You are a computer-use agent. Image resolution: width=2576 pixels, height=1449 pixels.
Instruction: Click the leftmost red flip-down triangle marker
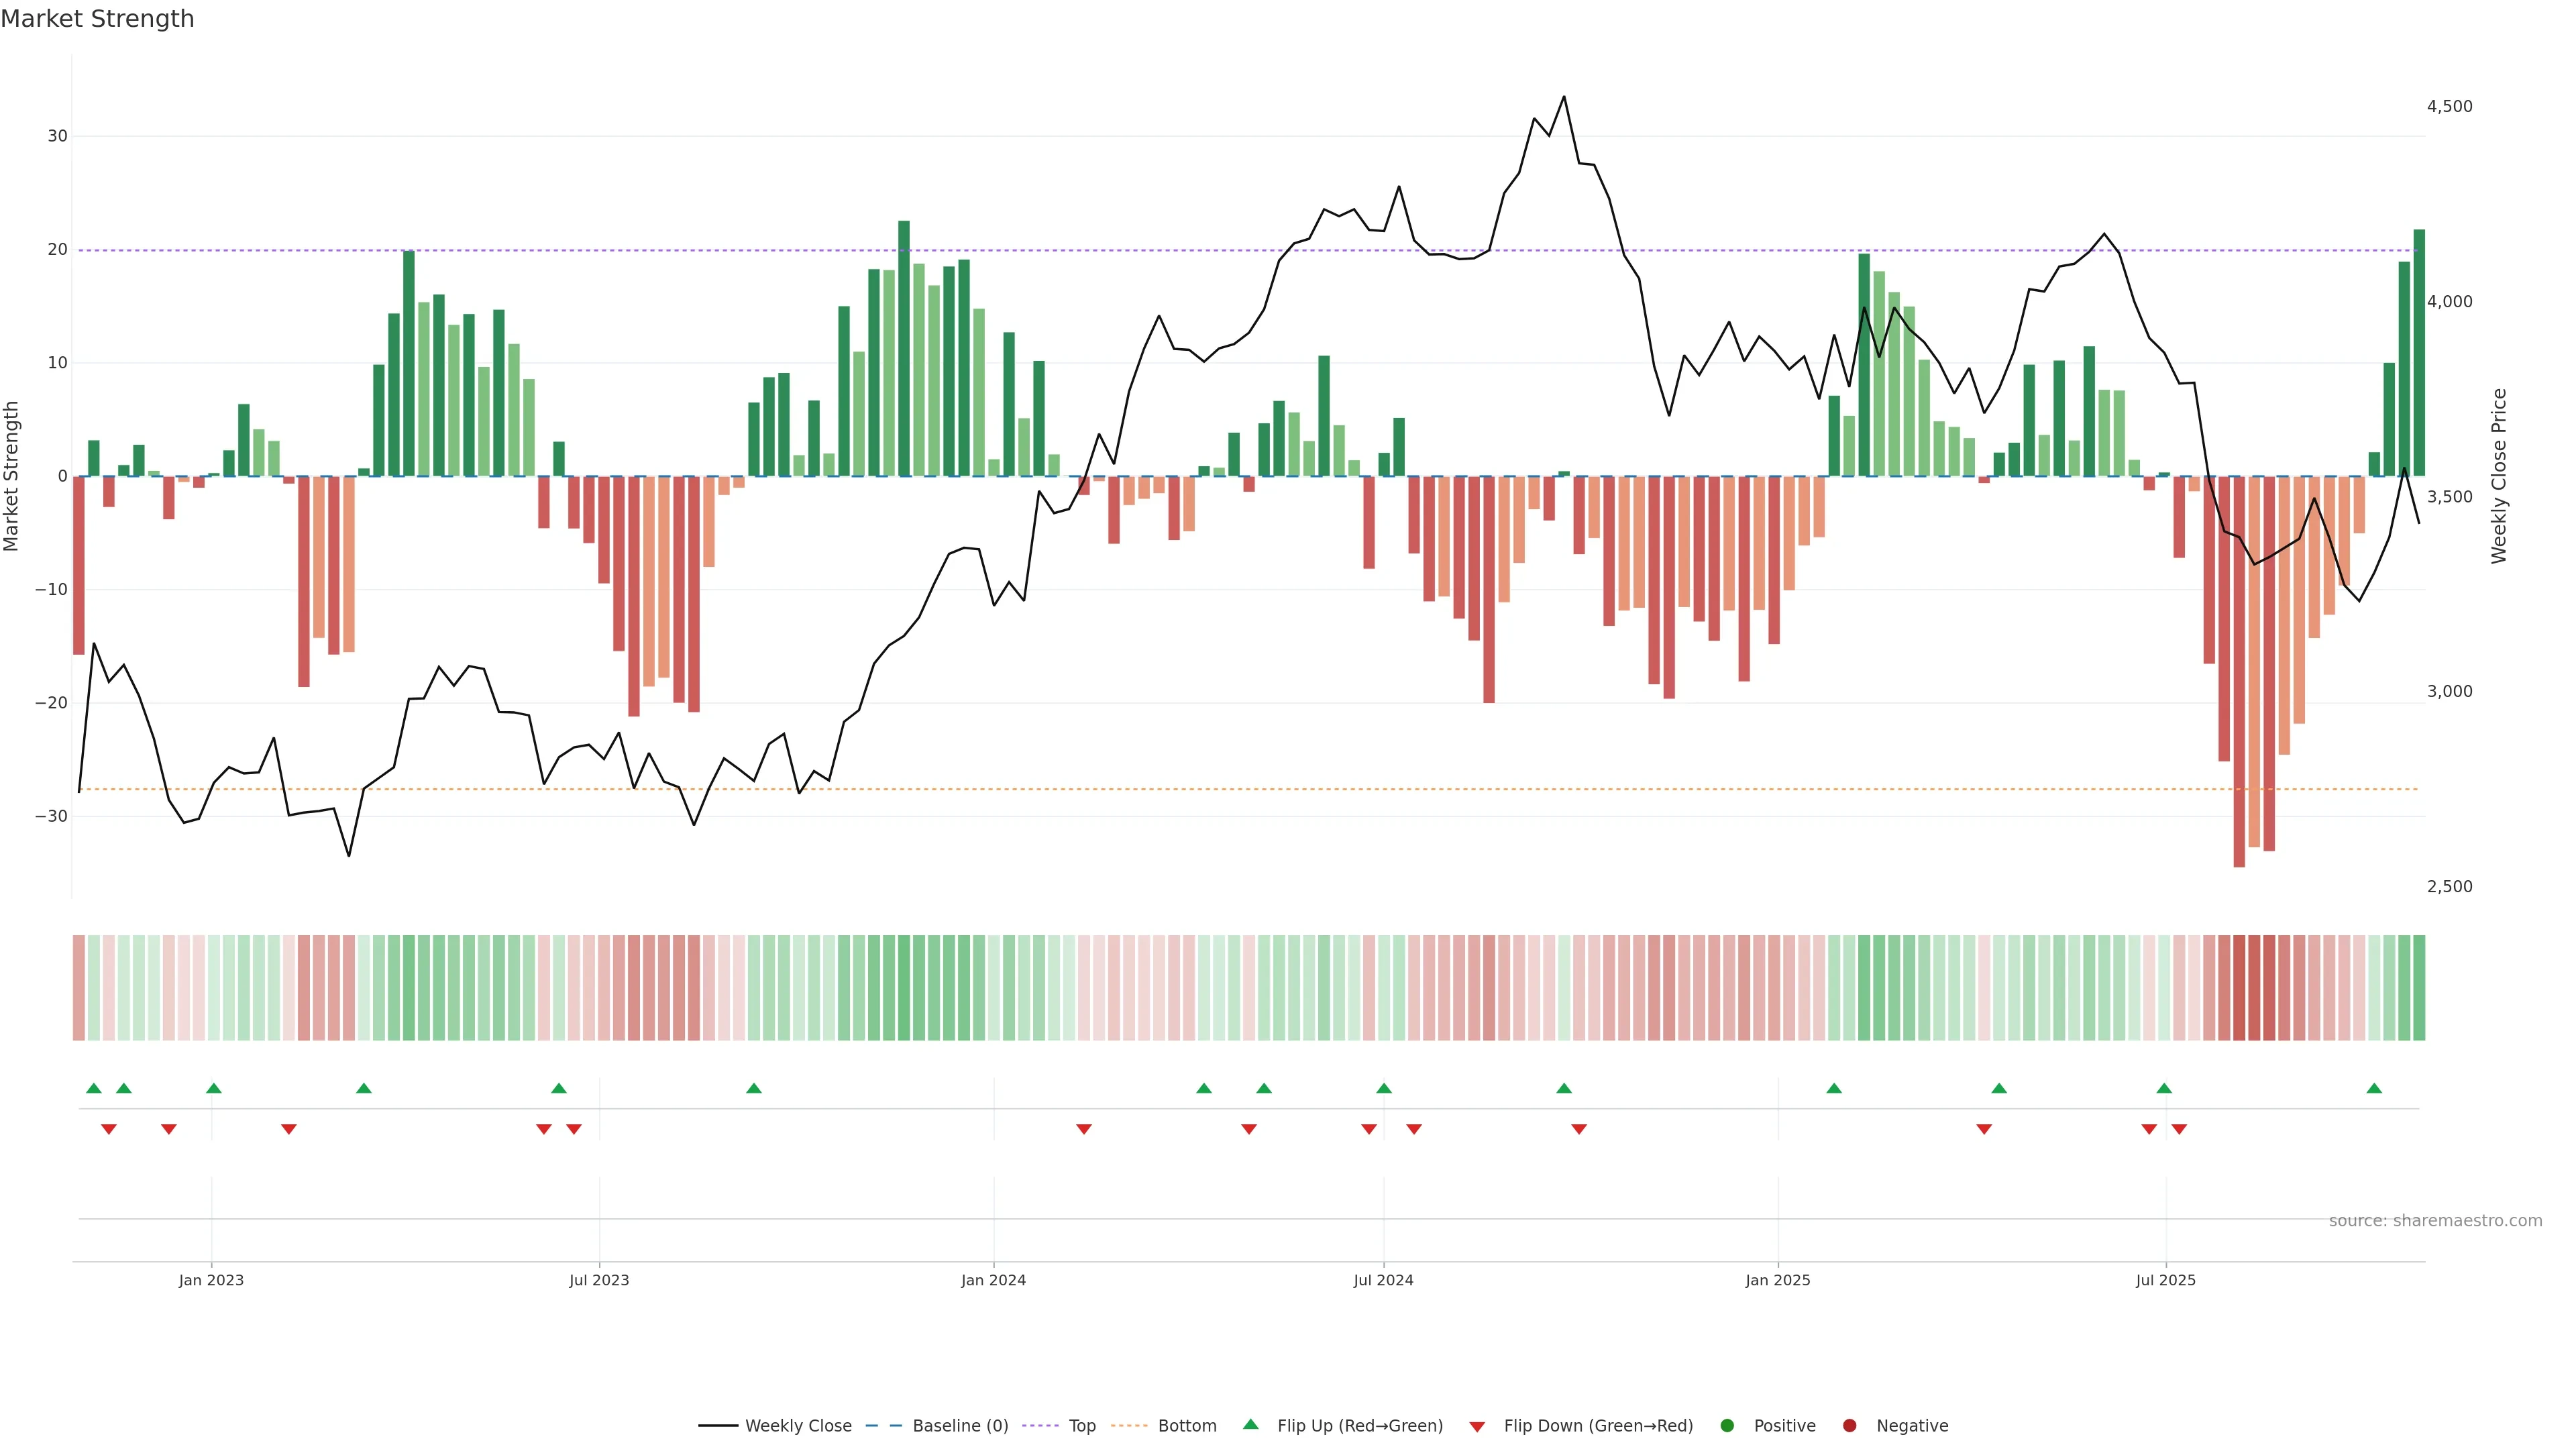point(109,1129)
